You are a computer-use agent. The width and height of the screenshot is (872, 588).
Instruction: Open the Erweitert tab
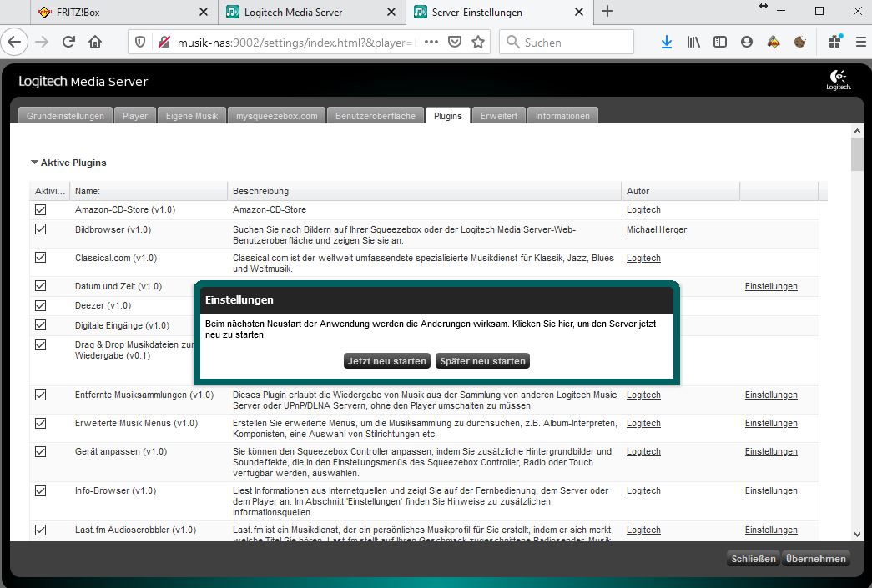pyautogui.click(x=499, y=116)
